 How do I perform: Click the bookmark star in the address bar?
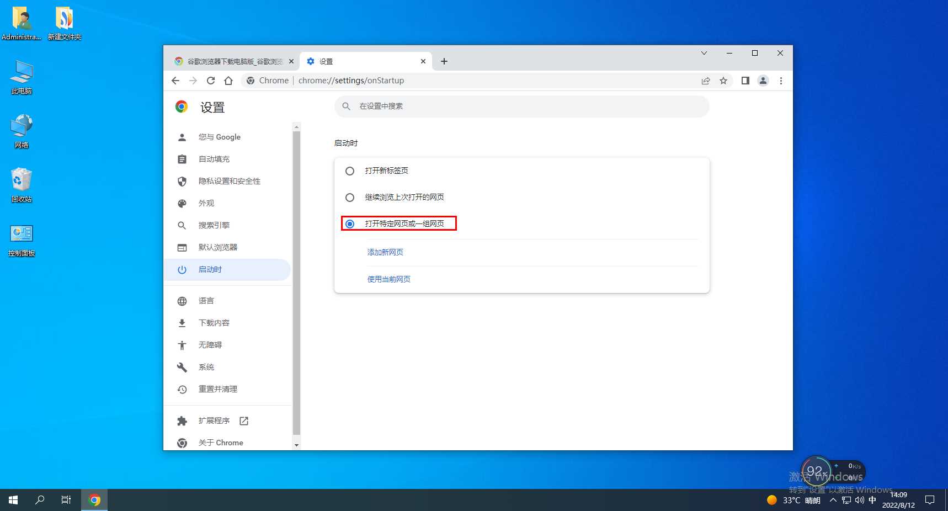click(723, 81)
